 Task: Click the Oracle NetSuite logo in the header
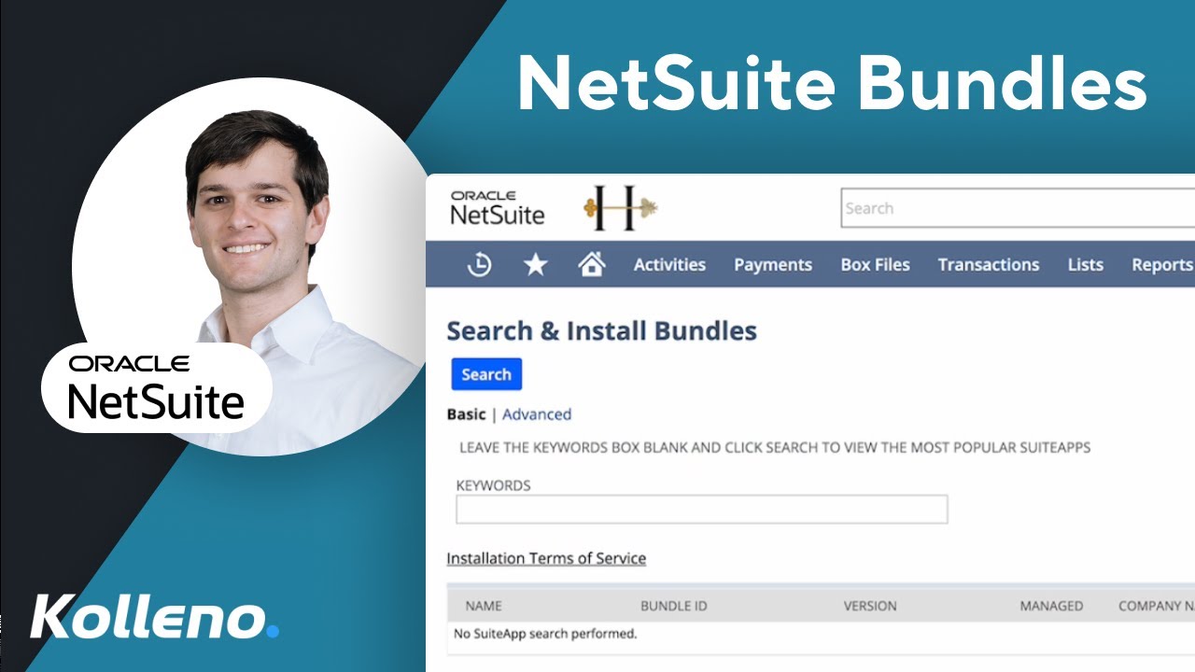497,208
